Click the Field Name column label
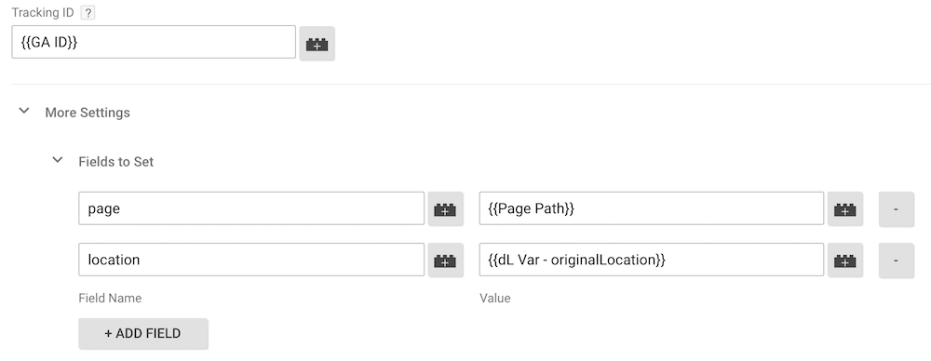Screen dimensions: 931x361 (x=110, y=298)
